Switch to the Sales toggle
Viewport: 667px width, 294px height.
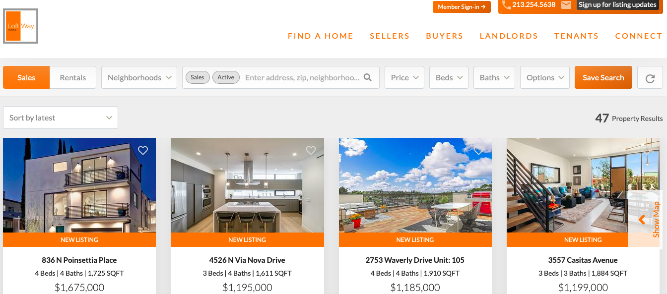point(26,77)
